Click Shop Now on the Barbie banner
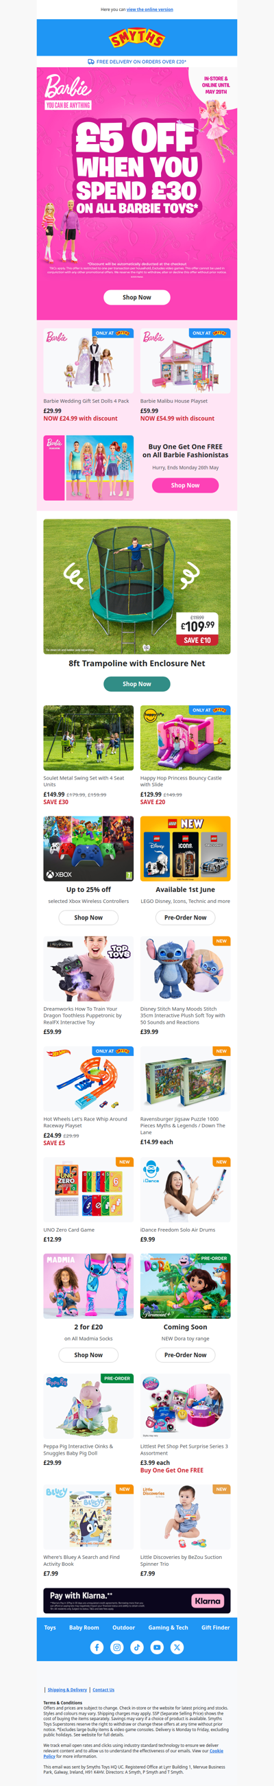The height and width of the screenshot is (1786, 274). pos(137,296)
